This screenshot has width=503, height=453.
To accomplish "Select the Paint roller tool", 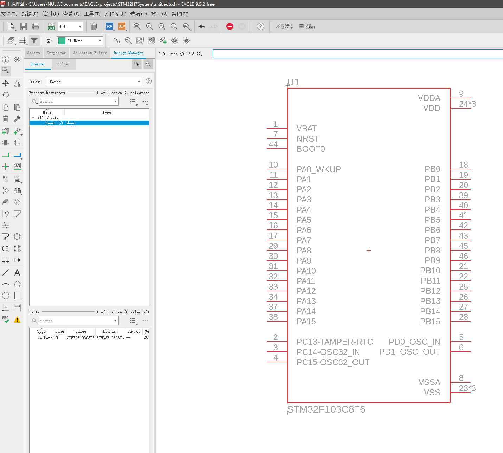I will (x=6, y=237).
